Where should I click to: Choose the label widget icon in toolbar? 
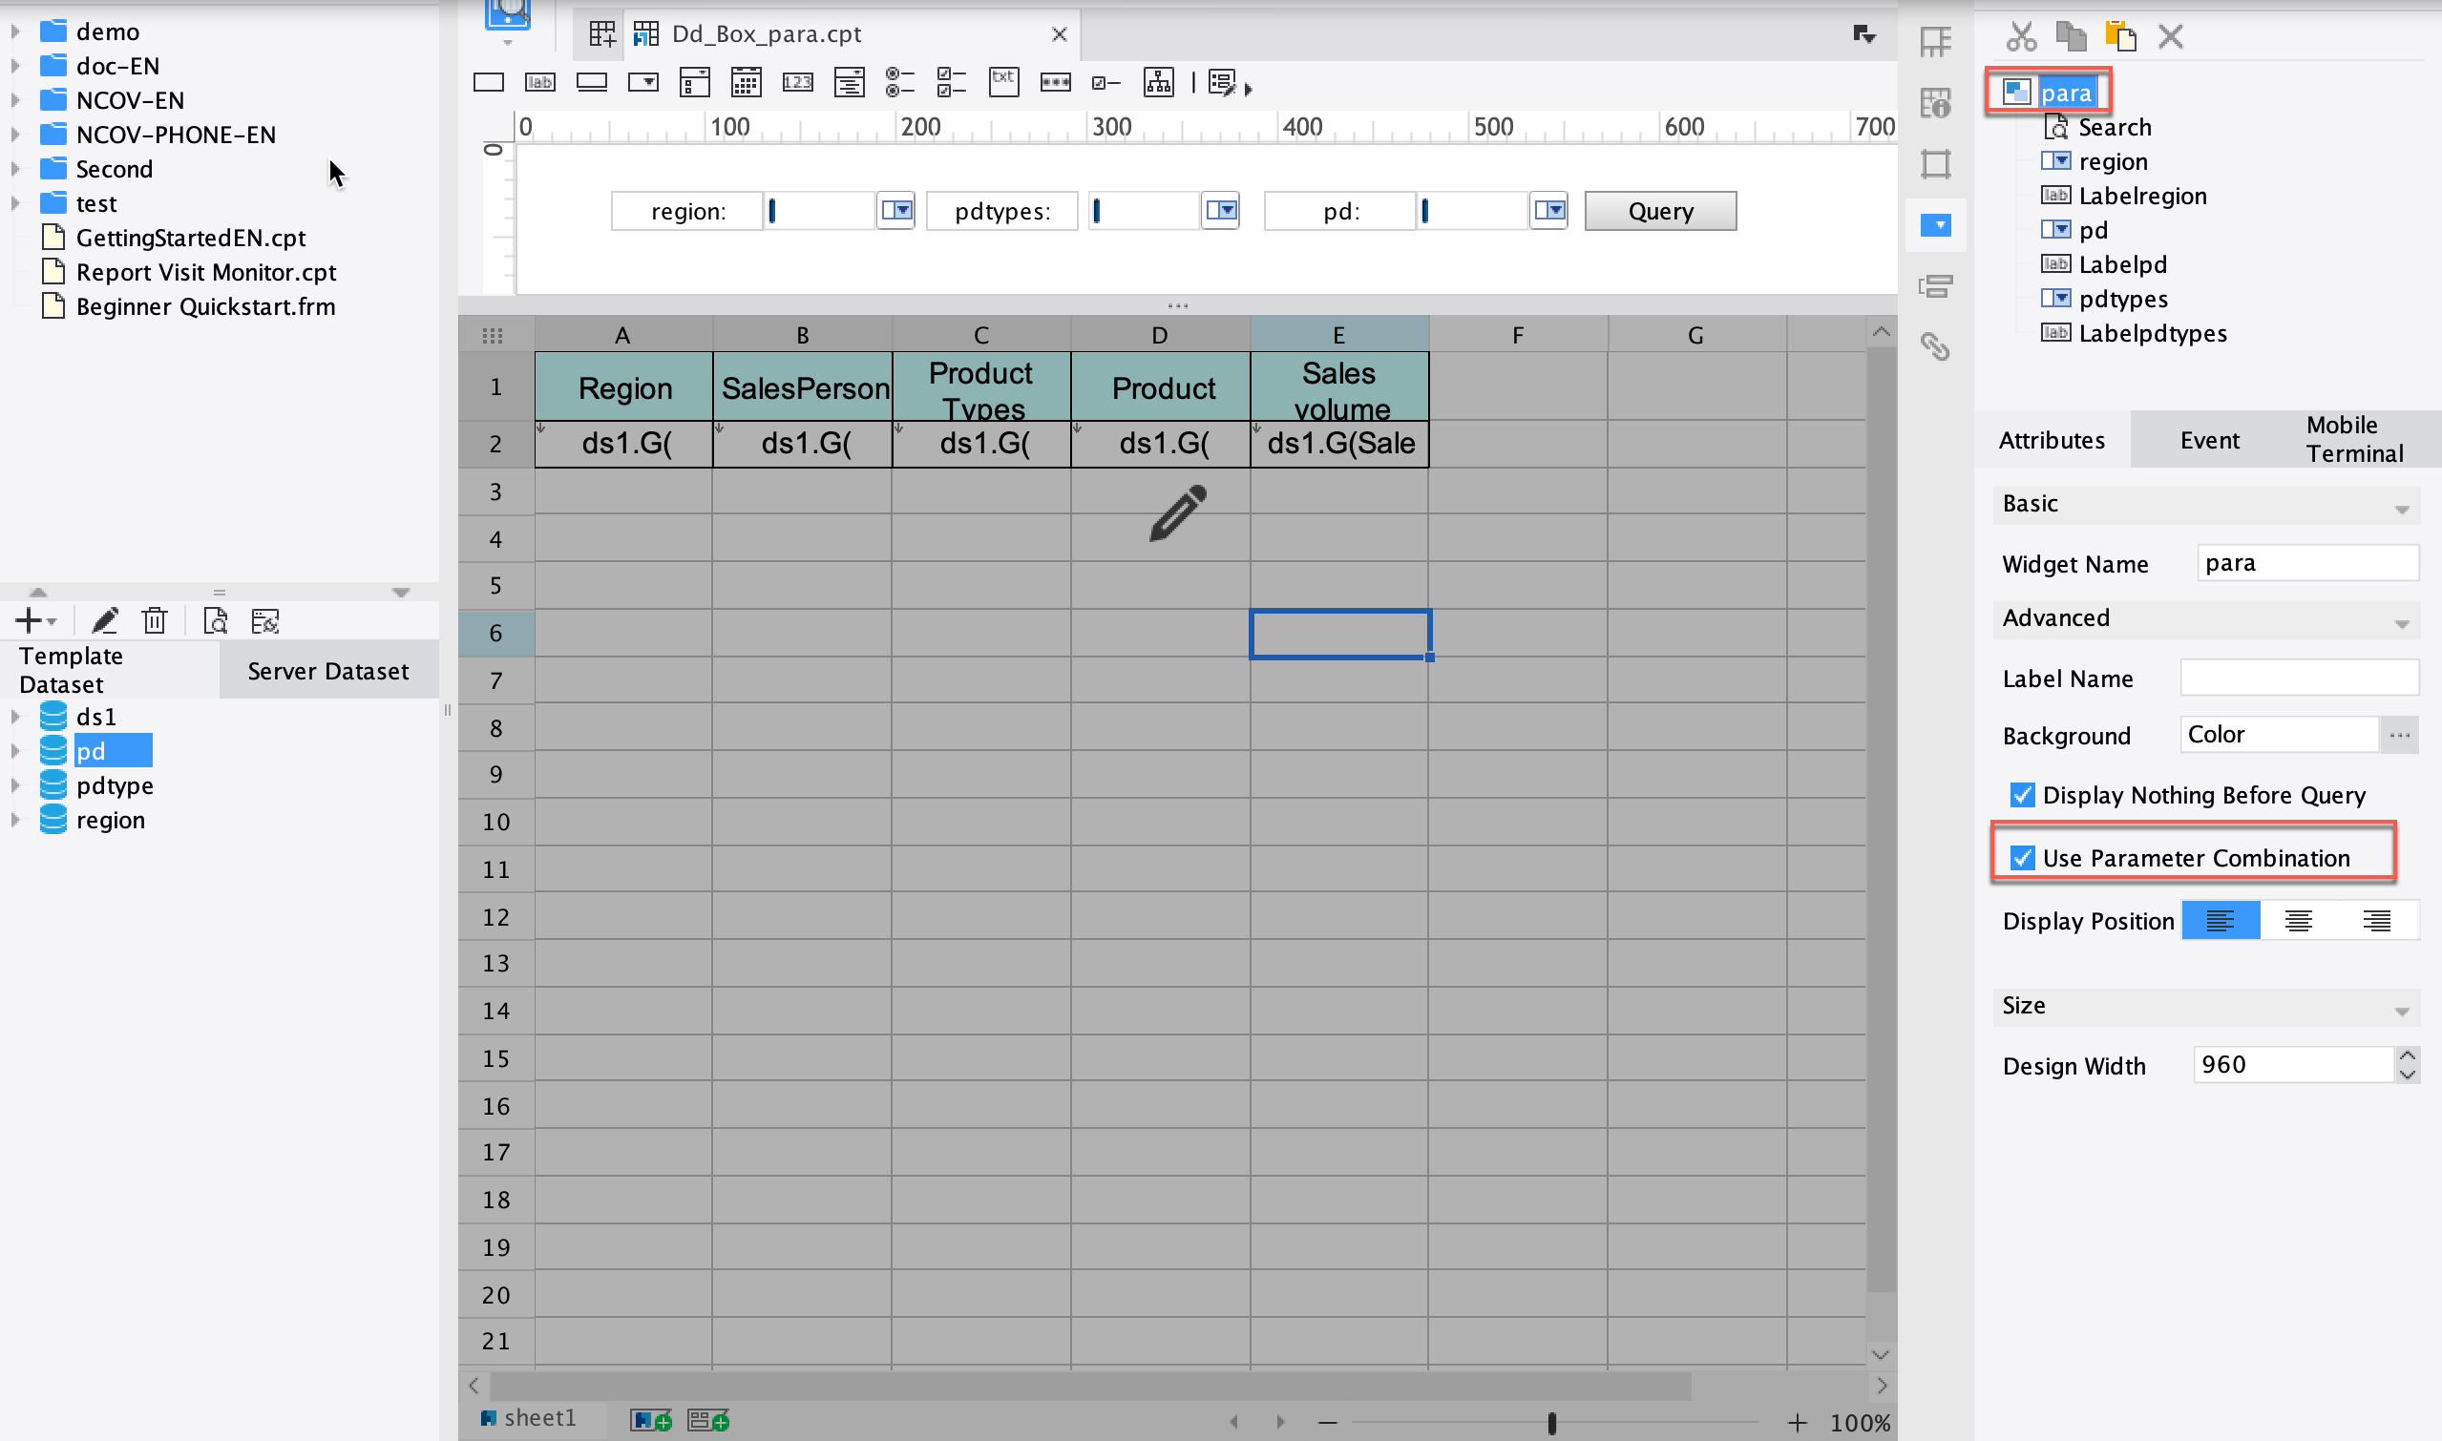(539, 82)
